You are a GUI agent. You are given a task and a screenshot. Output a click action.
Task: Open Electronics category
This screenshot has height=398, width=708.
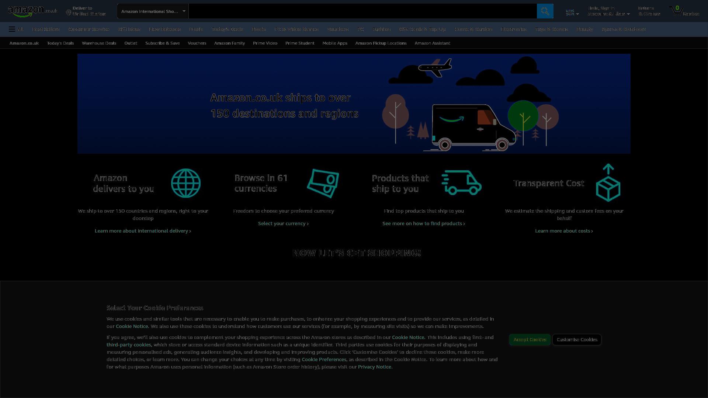tap(513, 29)
